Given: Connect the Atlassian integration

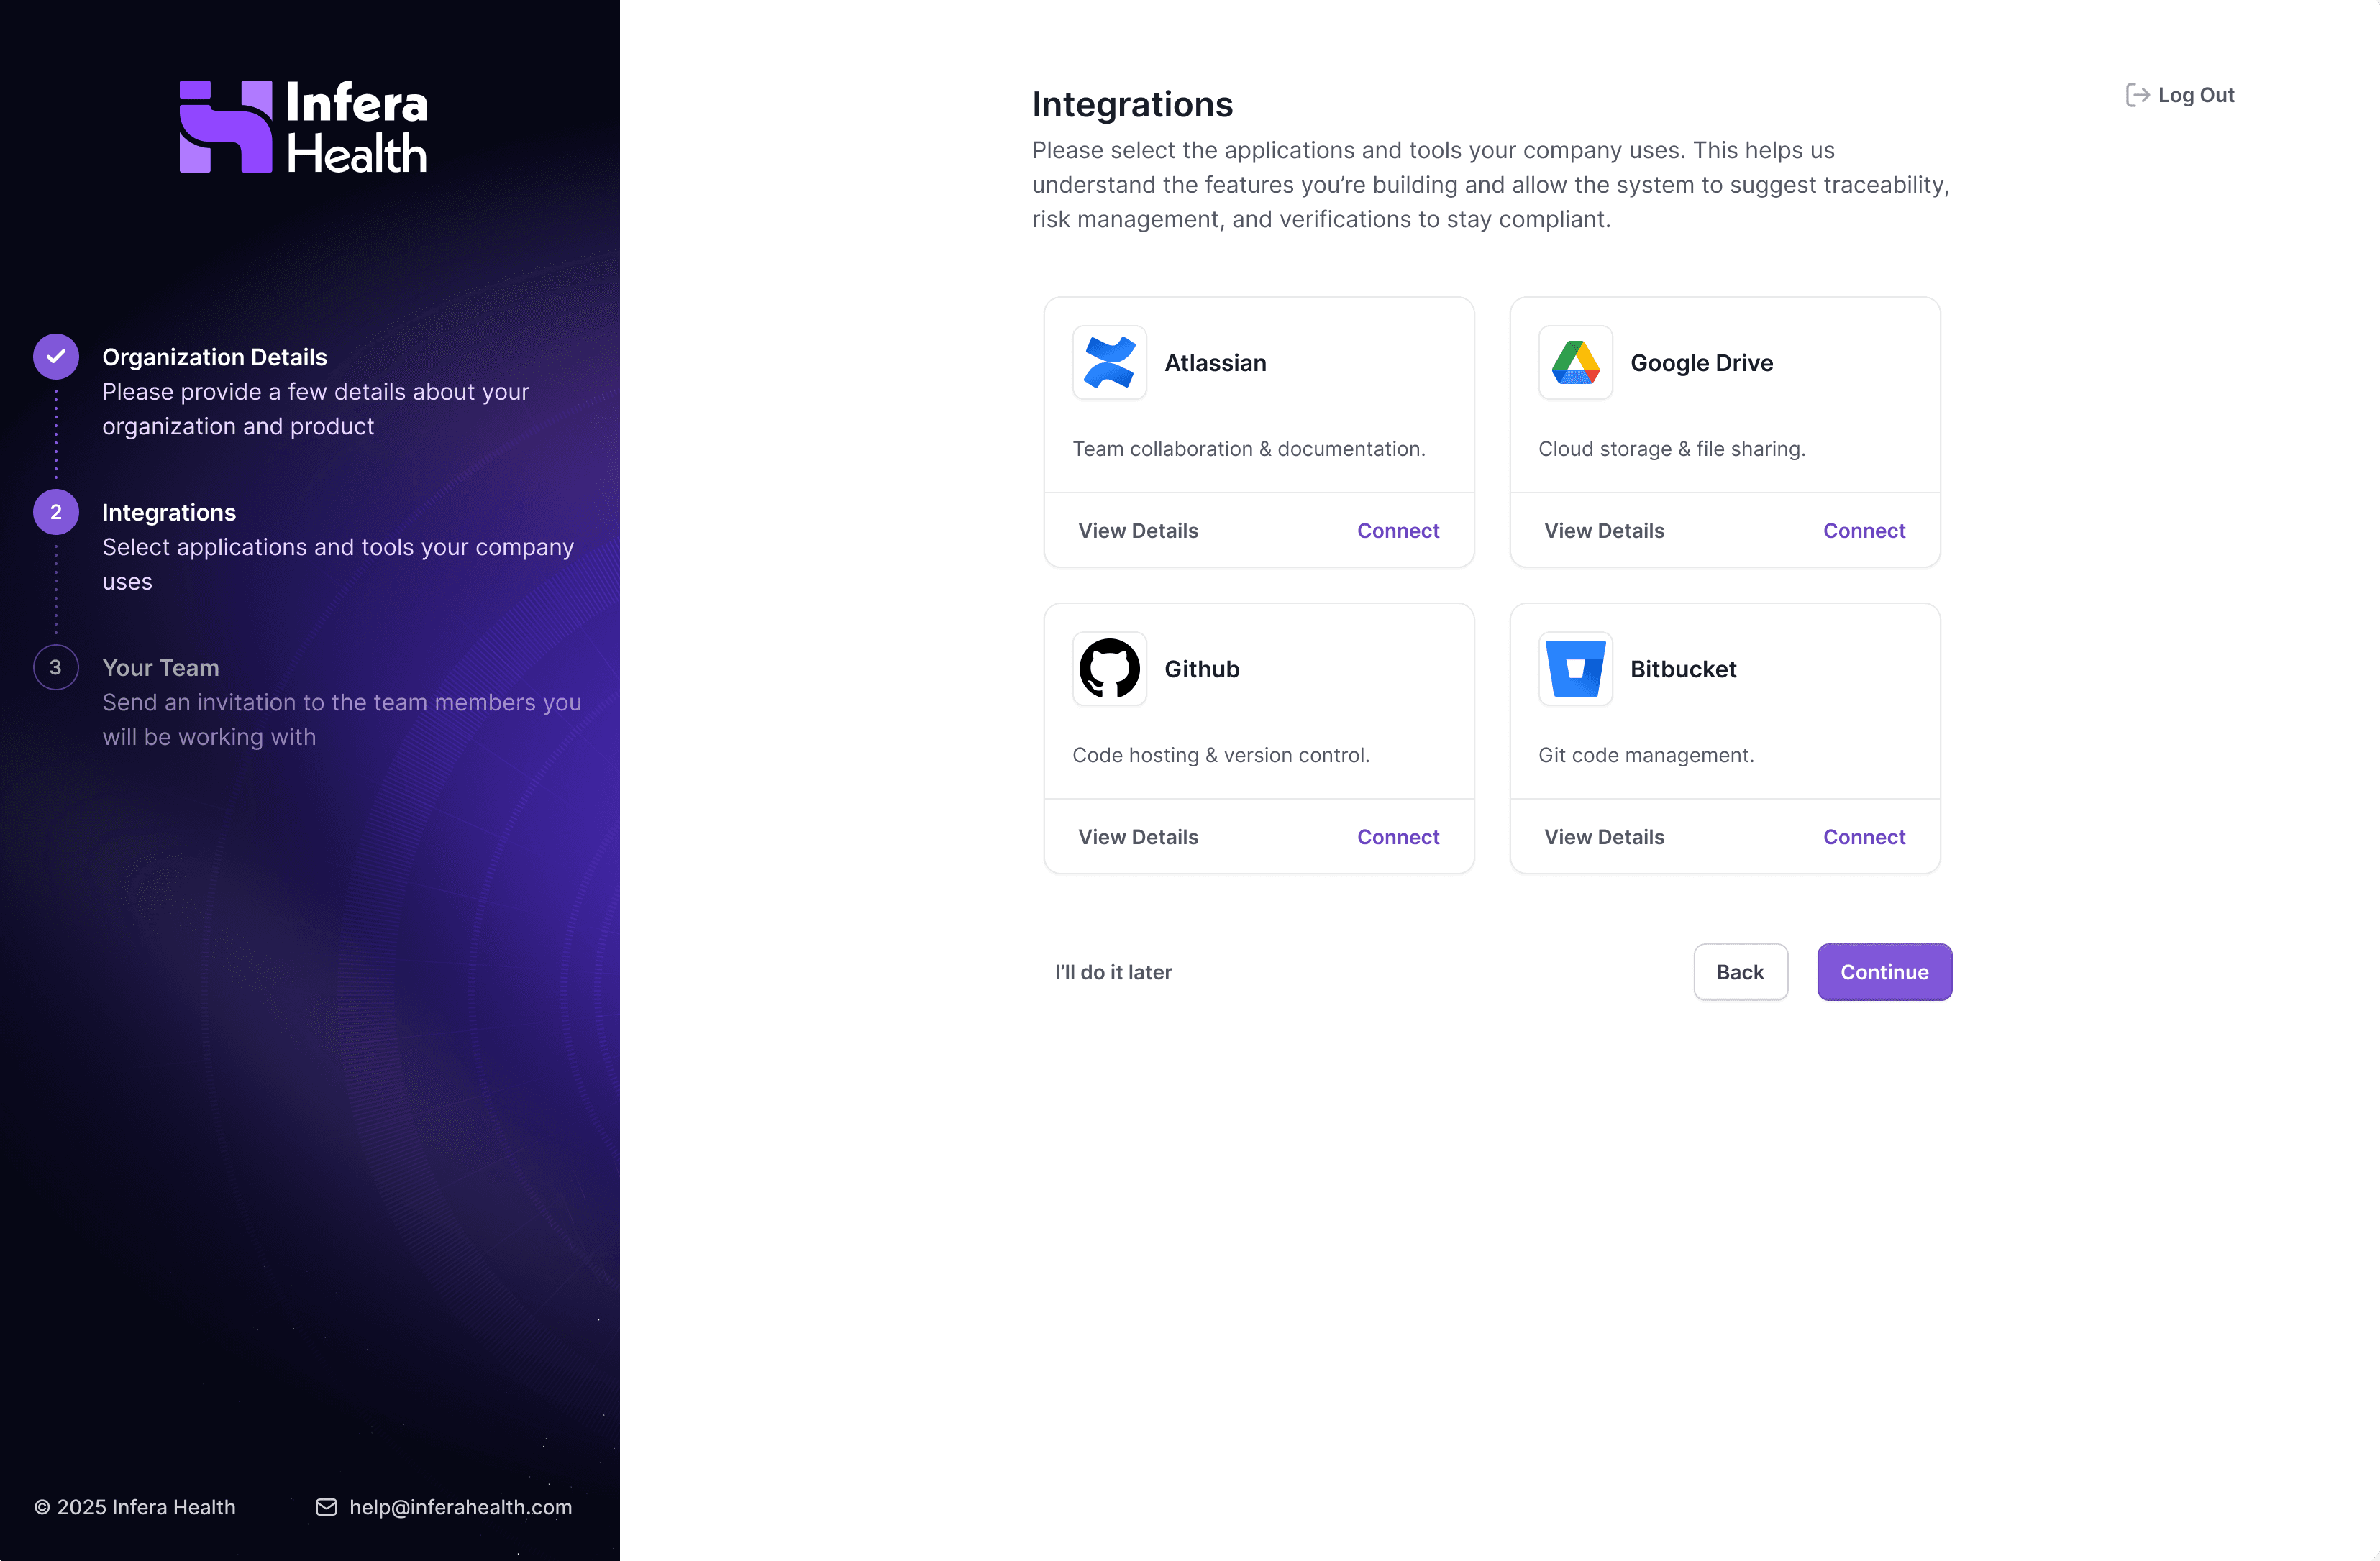Looking at the screenshot, I should coord(1397,530).
